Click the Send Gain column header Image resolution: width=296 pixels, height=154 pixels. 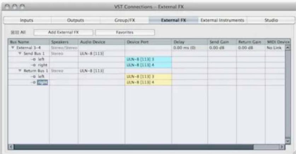pyautogui.click(x=222, y=42)
